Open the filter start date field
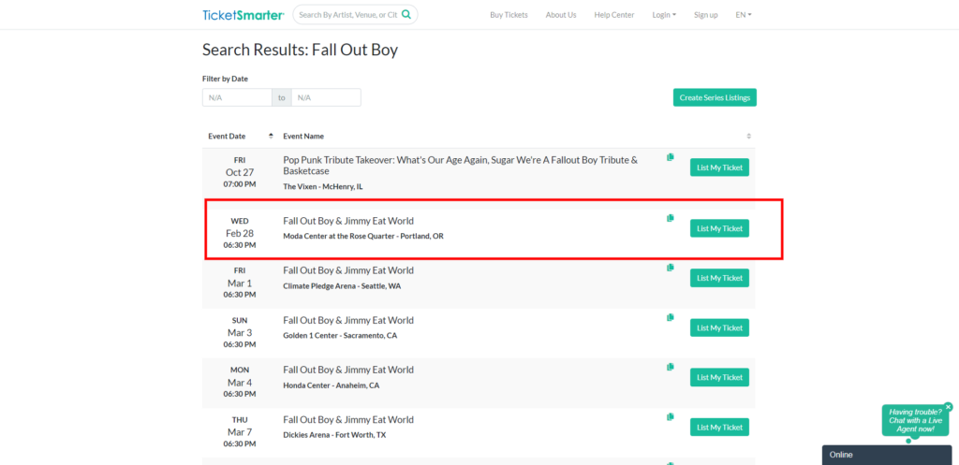This screenshot has height=465, width=959. pos(237,97)
